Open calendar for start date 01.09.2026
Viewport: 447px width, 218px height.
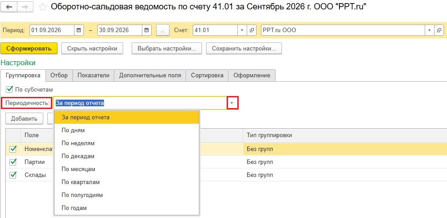coord(79,30)
